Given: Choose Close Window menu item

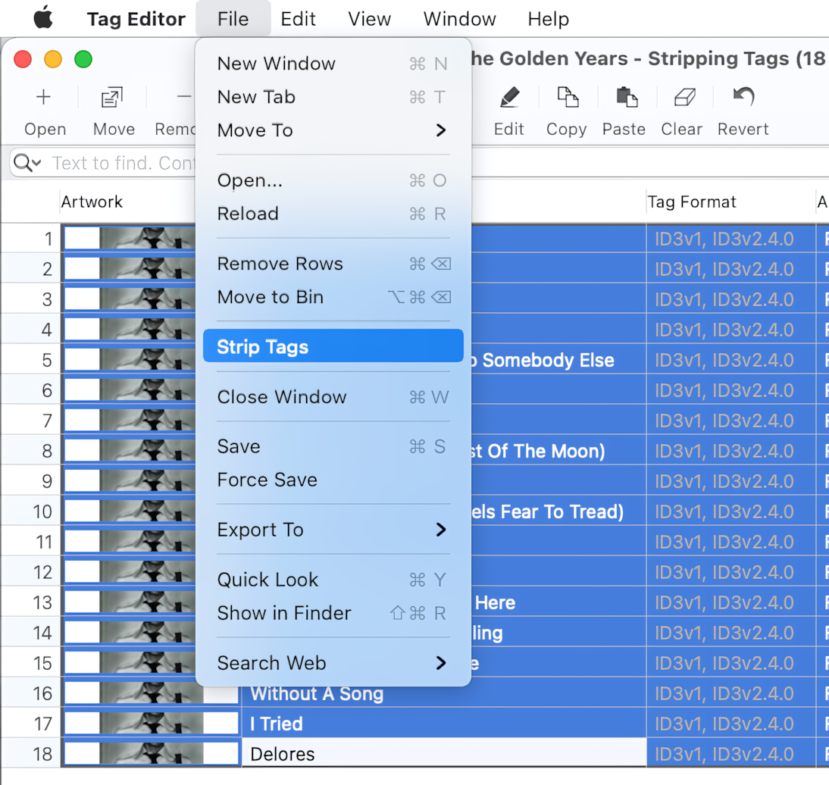Looking at the screenshot, I should [x=333, y=396].
